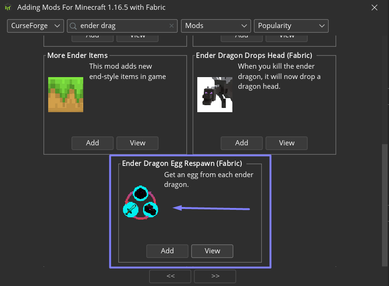Add Ender Dragon Drops Head (Fabric)
Image resolution: width=389 pixels, height=286 pixels.
(x=242, y=143)
